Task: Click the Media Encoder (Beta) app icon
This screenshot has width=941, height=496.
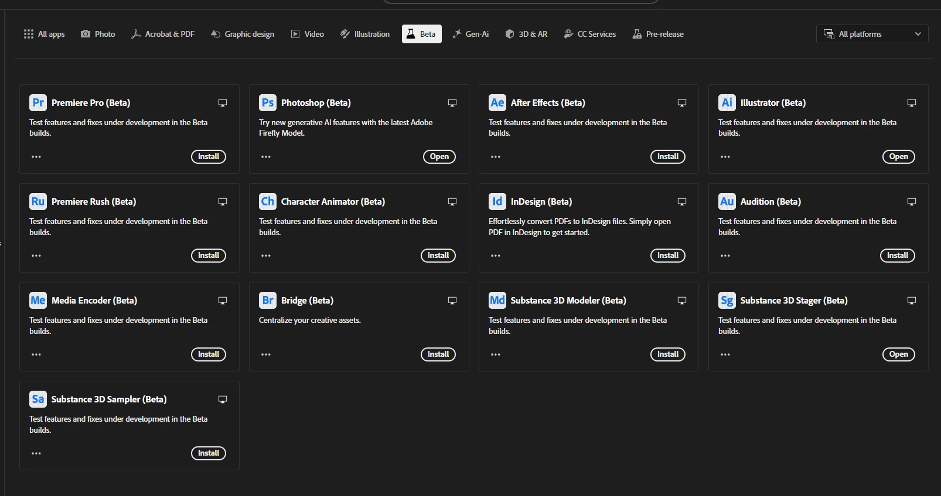Action: (x=38, y=300)
